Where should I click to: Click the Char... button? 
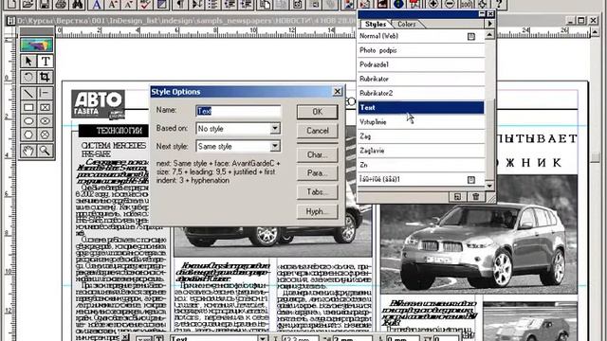point(318,155)
